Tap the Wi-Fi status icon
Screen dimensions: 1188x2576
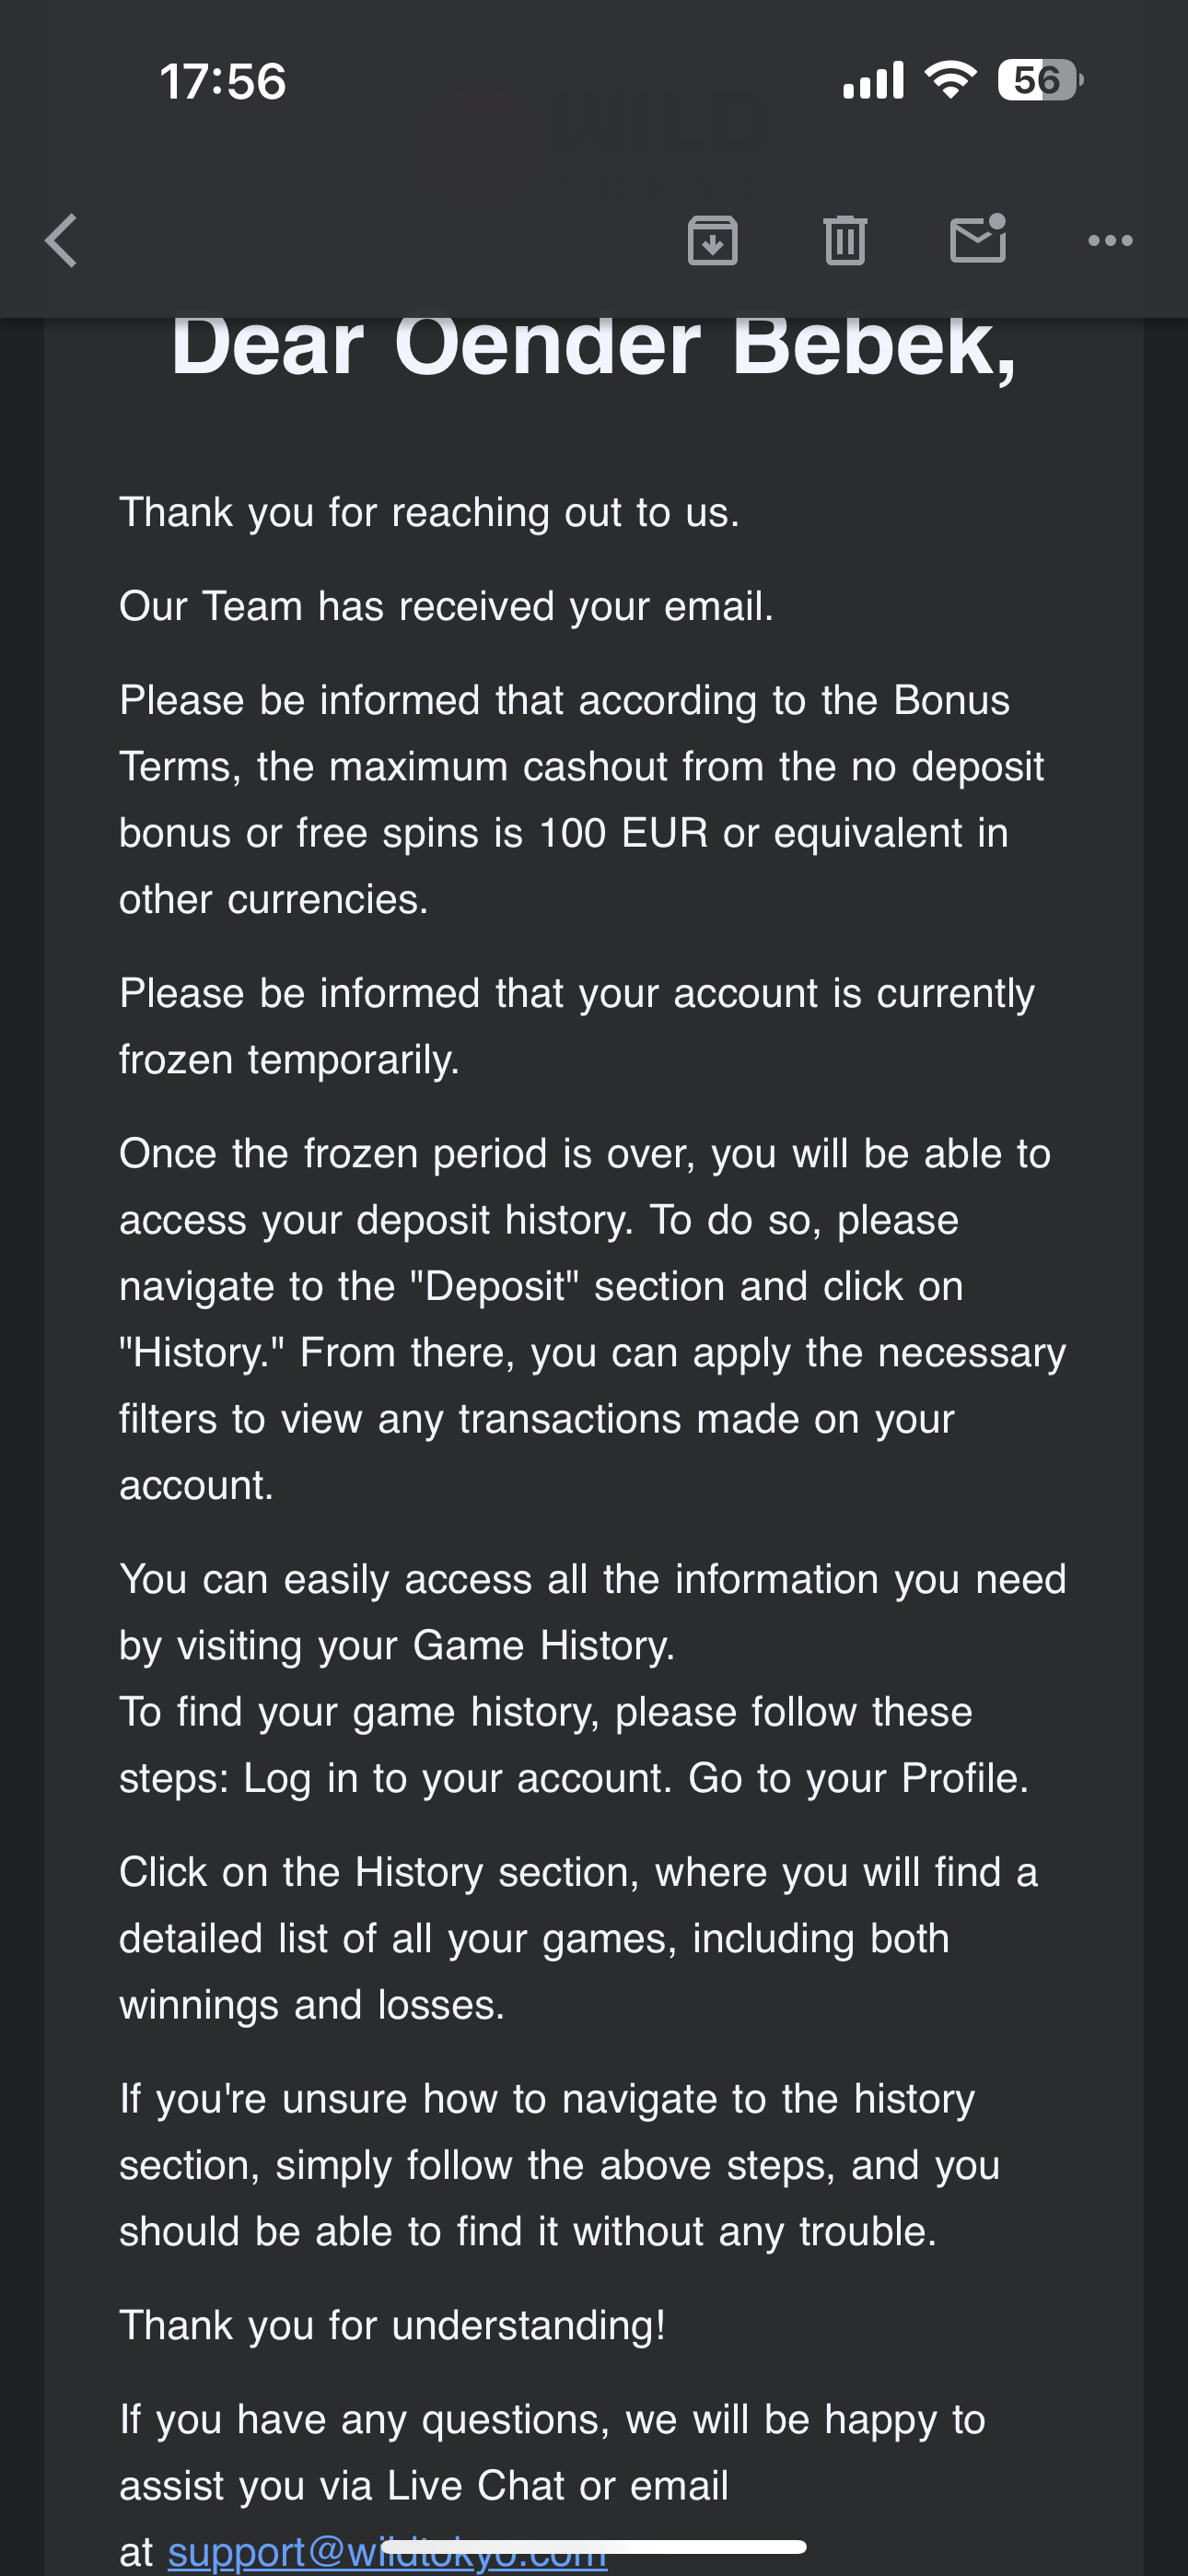[950, 80]
